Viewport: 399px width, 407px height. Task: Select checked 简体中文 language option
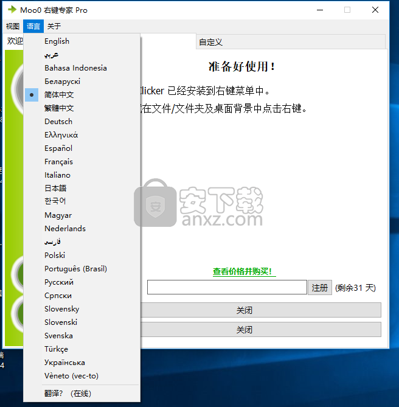click(82, 95)
